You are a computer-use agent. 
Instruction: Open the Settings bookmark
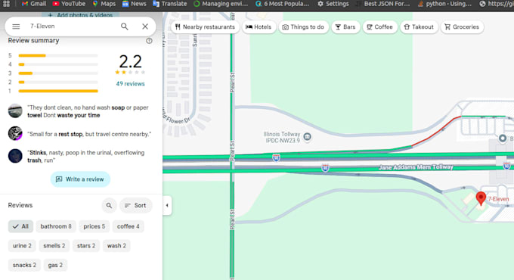pyautogui.click(x=333, y=4)
